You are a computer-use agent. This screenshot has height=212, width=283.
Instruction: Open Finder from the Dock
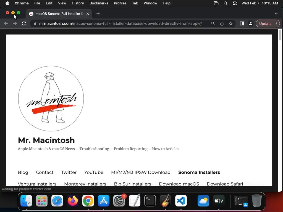click(x=26, y=201)
